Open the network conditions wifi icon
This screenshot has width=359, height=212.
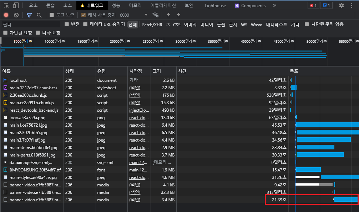tap(156, 15)
